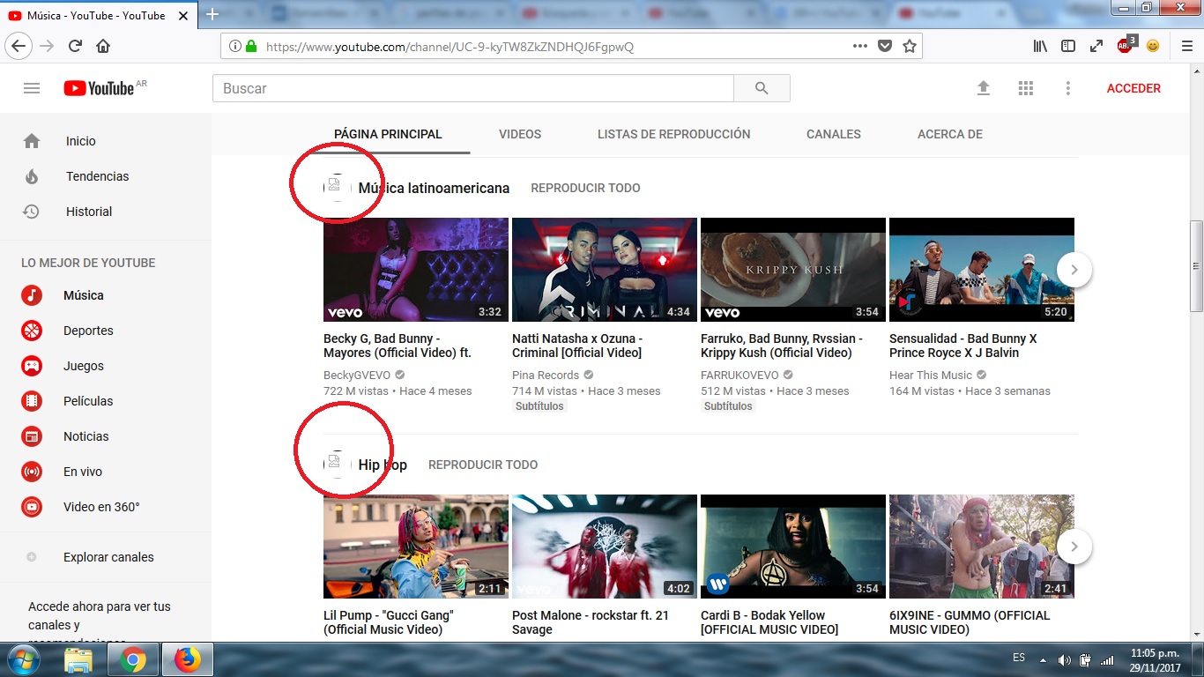The image size is (1204, 677).
Task: Open the adblock extension icon
Action: (x=1126, y=46)
